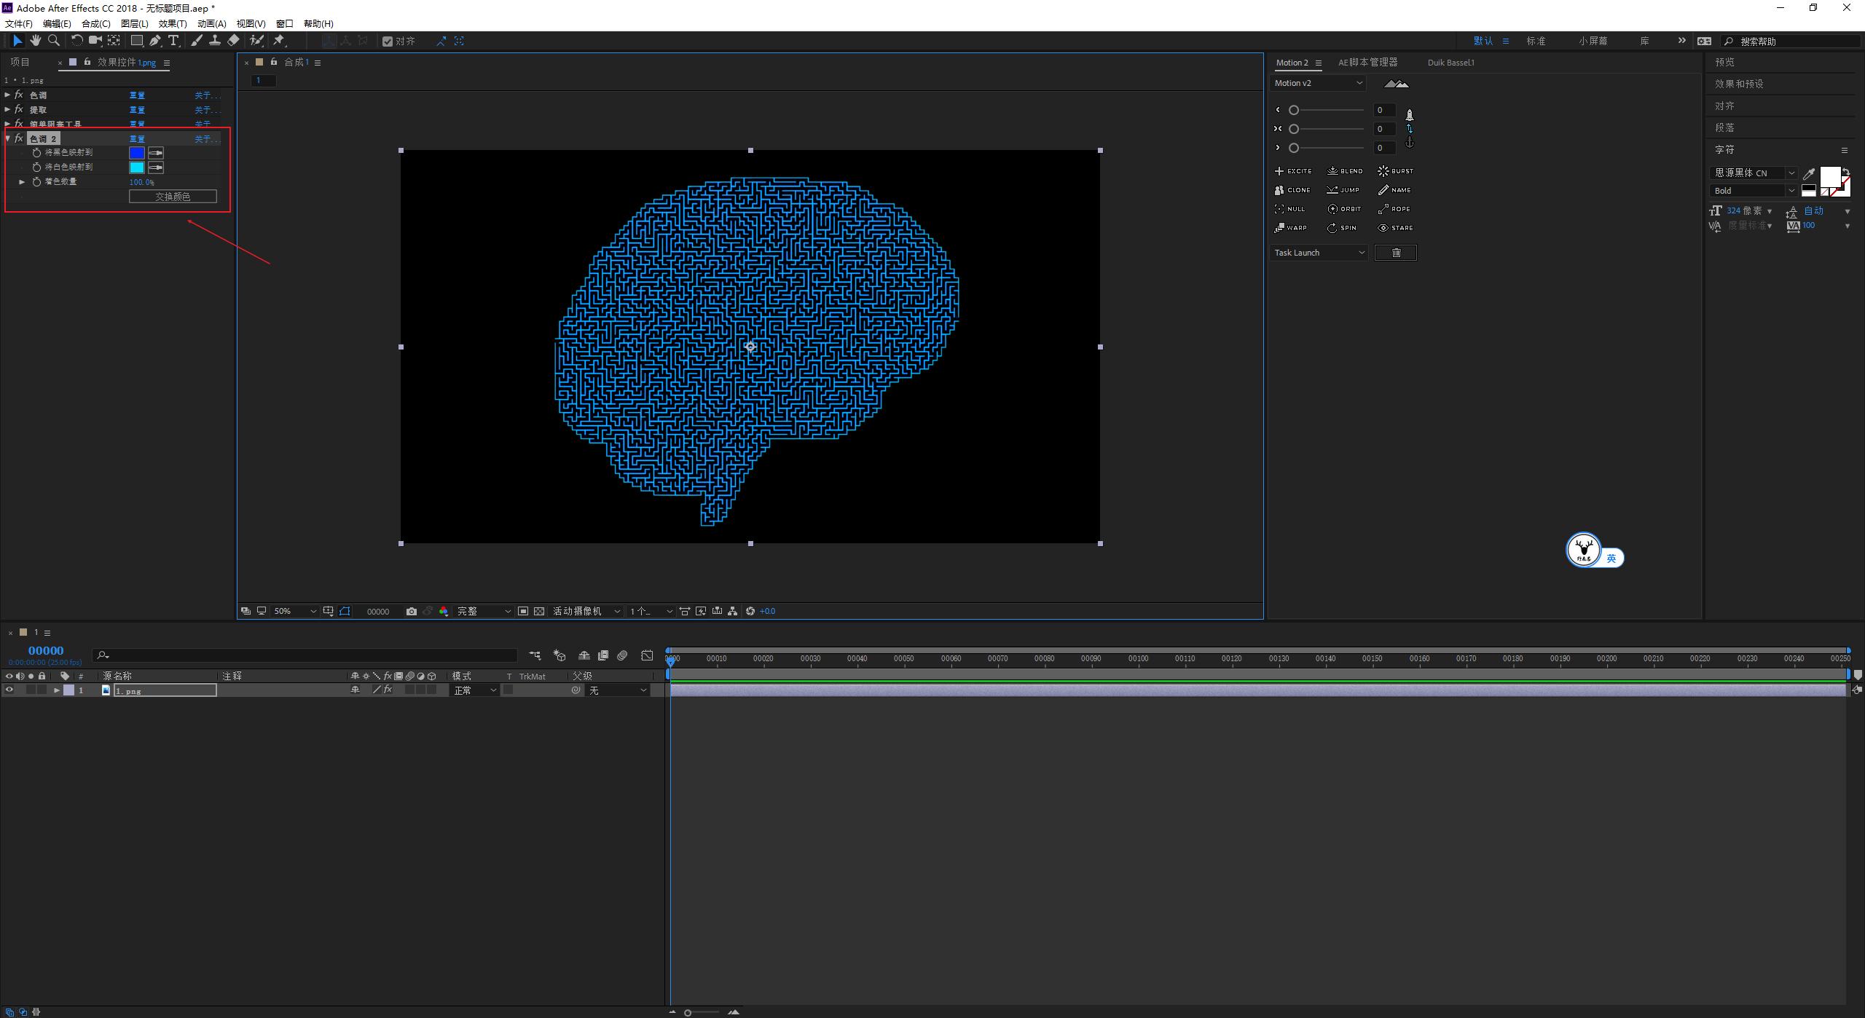This screenshot has width=1865, height=1018.
Task: Select the Zoom magnifier tool
Action: pos(53,41)
